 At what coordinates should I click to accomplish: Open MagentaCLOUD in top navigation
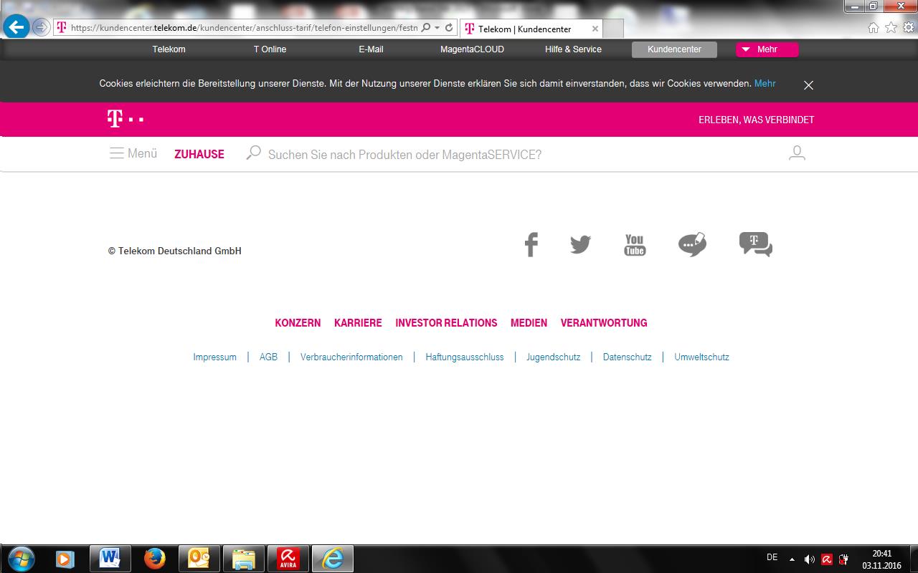pyautogui.click(x=472, y=49)
